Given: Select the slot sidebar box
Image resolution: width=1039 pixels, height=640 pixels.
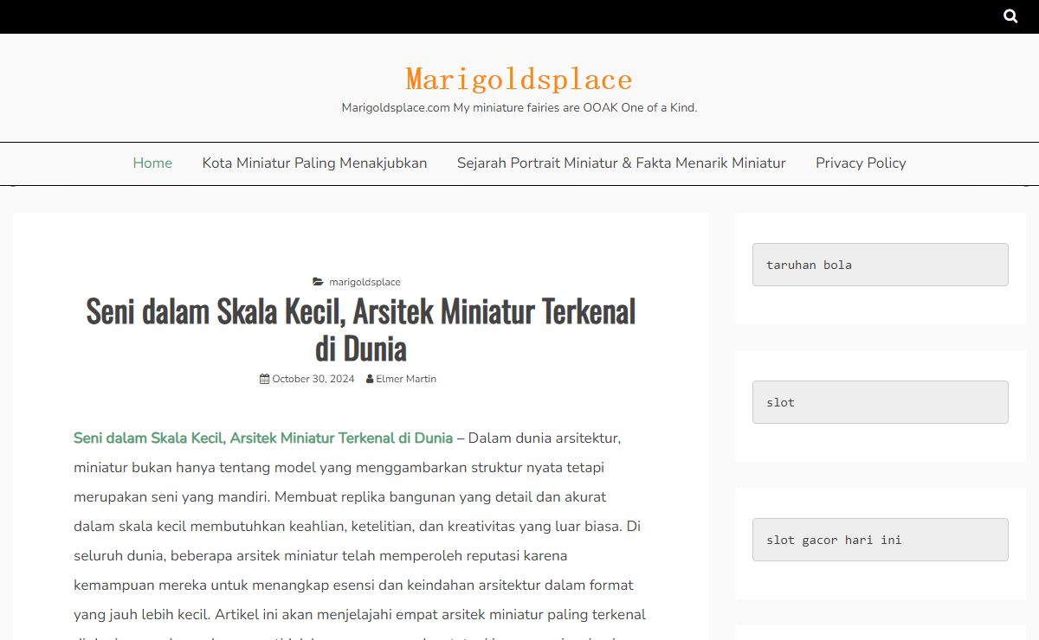Looking at the screenshot, I should (x=881, y=402).
